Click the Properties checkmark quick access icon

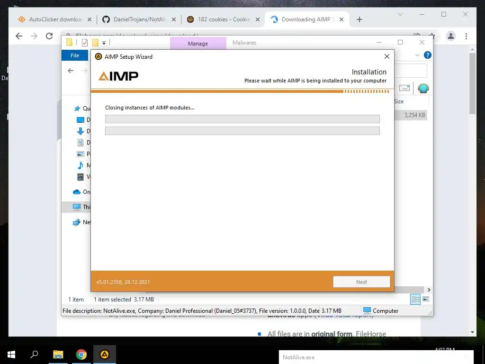(85, 43)
